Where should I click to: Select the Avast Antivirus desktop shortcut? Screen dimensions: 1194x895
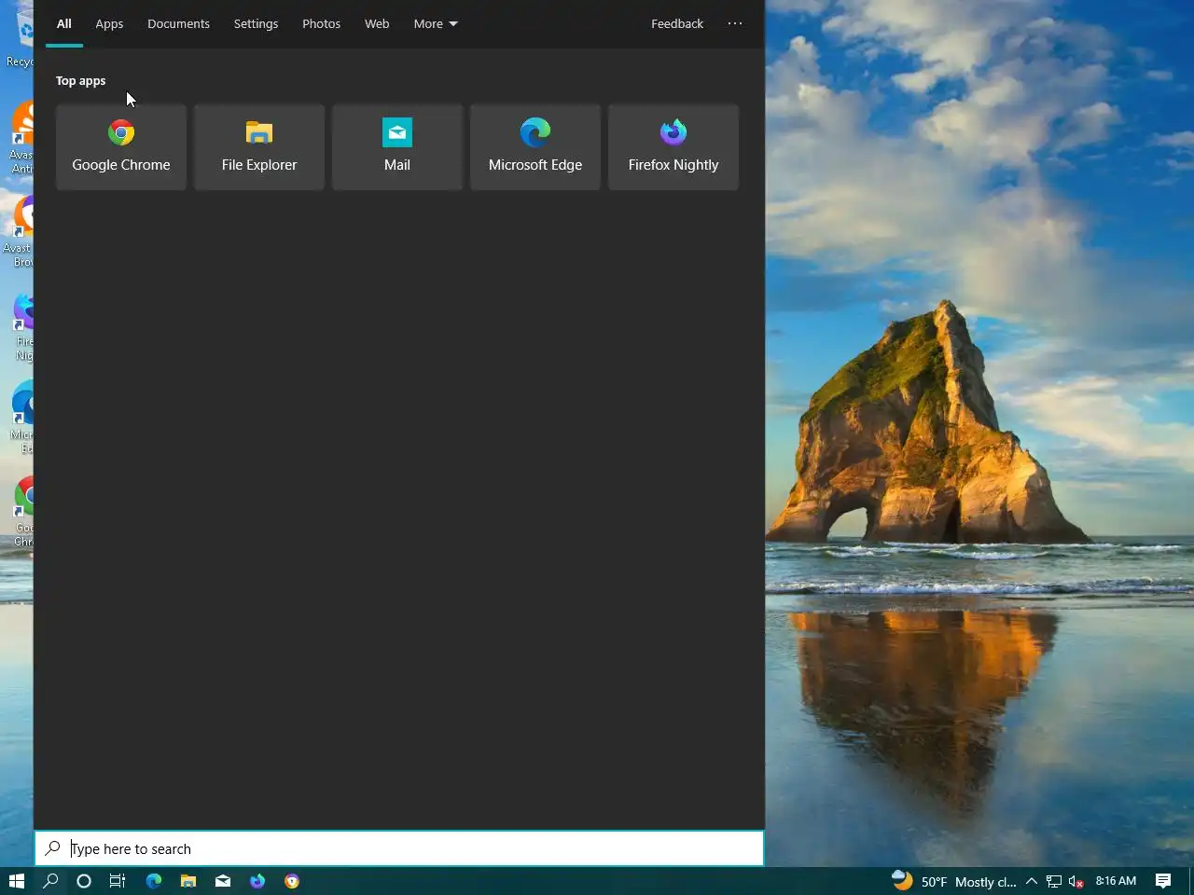pyautogui.click(x=21, y=138)
